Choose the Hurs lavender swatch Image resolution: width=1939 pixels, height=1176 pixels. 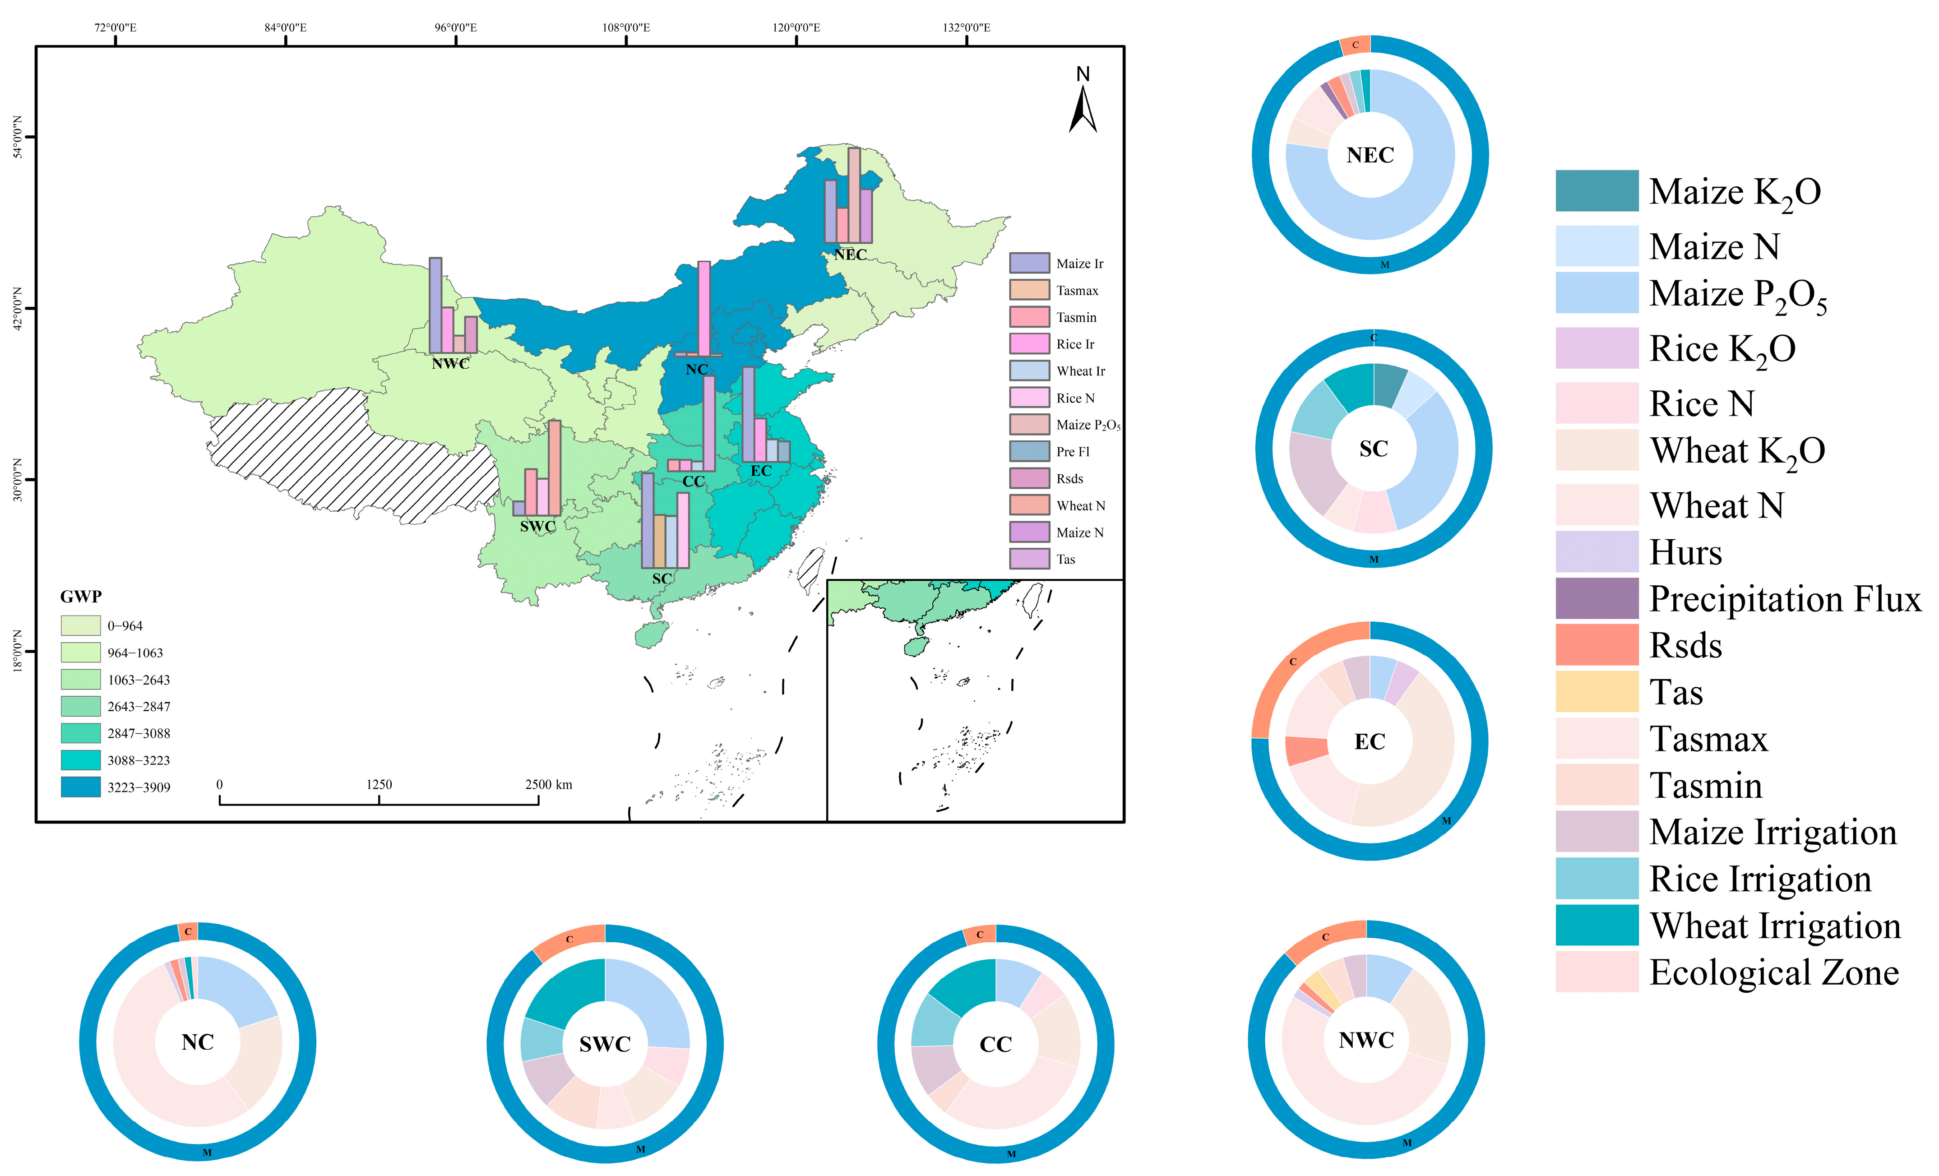(1597, 552)
